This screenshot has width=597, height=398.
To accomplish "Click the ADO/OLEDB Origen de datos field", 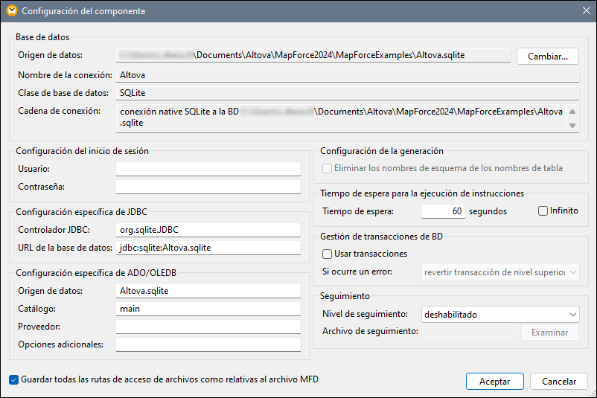I will tap(208, 291).
